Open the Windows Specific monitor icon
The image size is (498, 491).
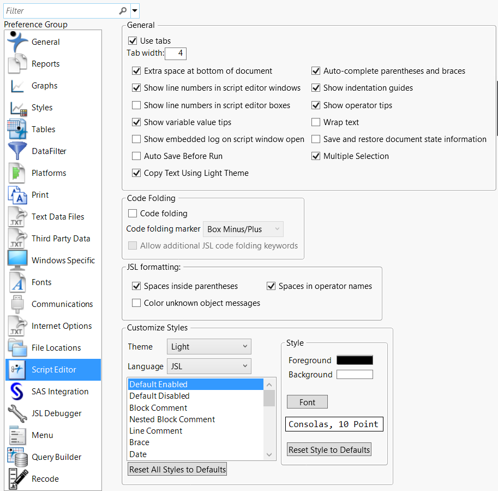coord(17,261)
